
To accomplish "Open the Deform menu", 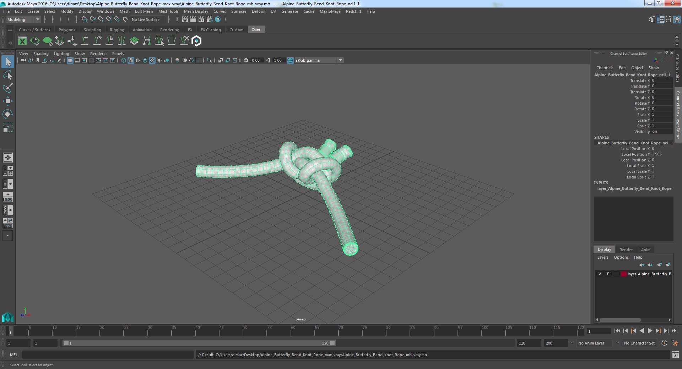I will point(259,11).
